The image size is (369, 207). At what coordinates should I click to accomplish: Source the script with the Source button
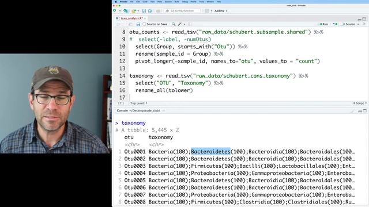point(348,24)
